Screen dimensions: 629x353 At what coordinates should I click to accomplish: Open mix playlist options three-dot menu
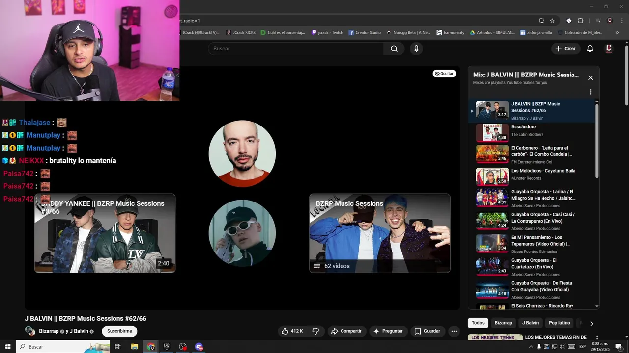coord(590,92)
